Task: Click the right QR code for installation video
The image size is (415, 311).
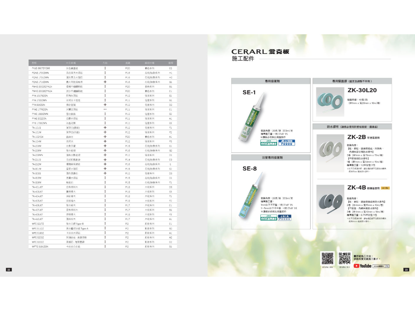Action: [x=344, y=258]
